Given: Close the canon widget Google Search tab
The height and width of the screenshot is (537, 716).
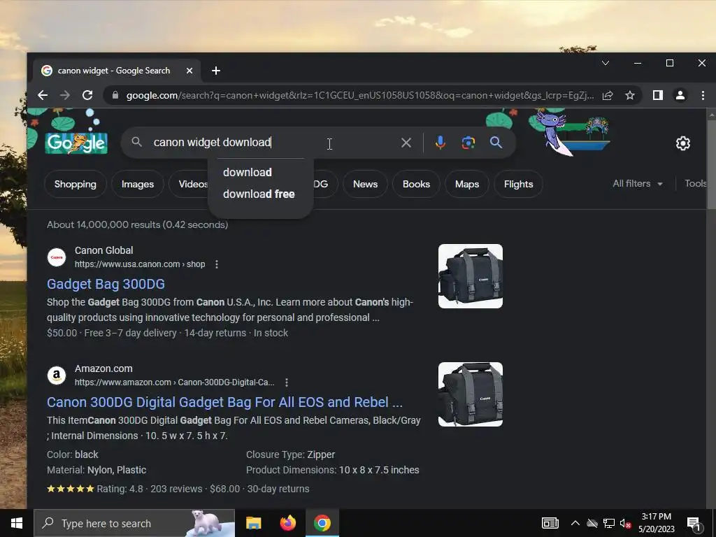Looking at the screenshot, I should click(x=189, y=71).
